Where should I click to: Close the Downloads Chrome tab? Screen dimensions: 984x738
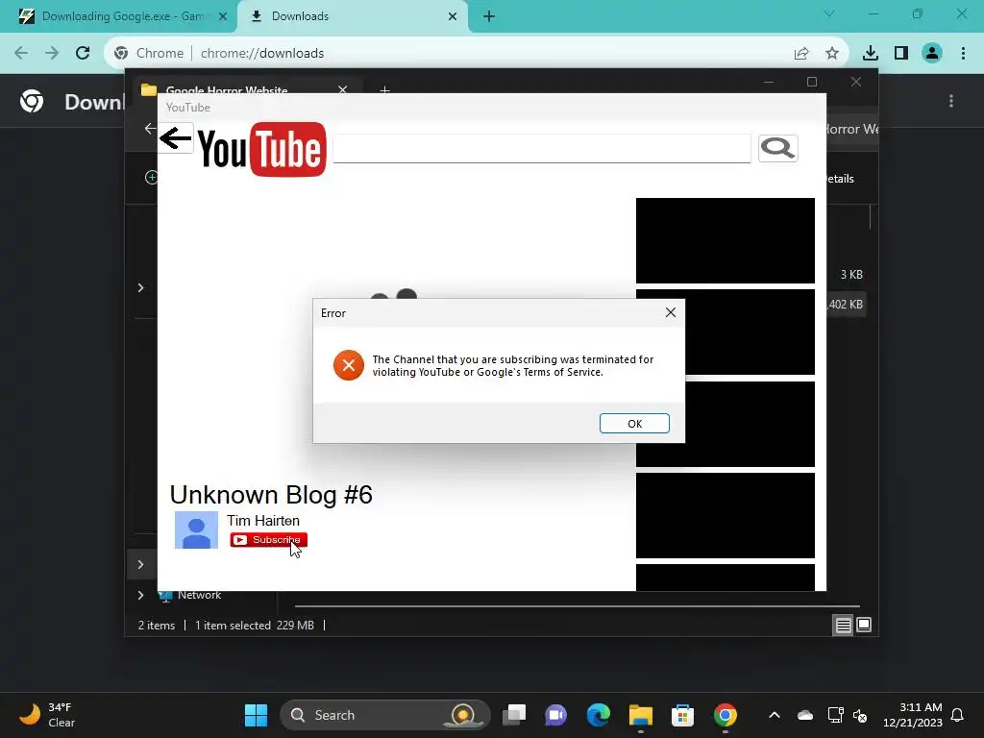click(453, 16)
